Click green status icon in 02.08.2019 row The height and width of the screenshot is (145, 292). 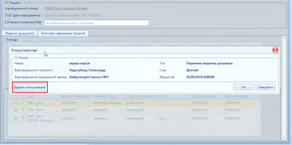[x=16, y=118]
